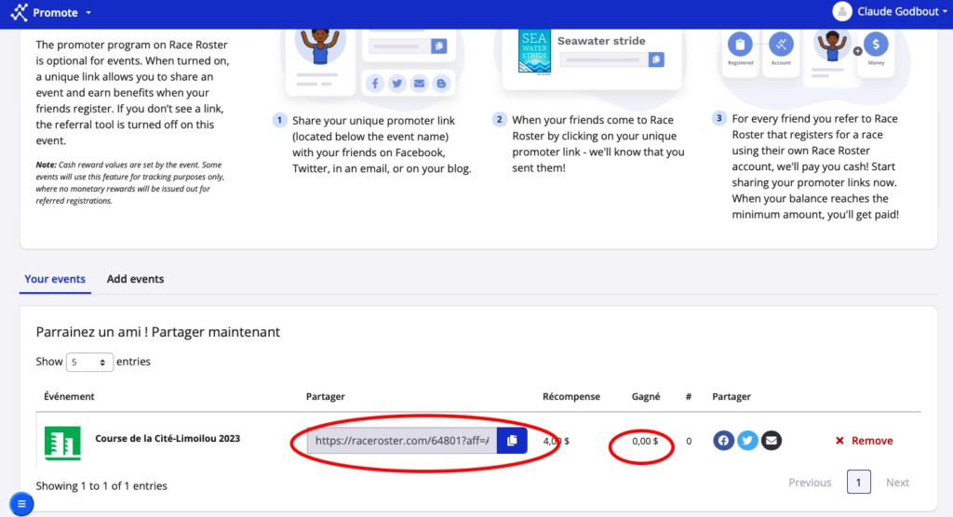The height and width of the screenshot is (517, 953).
Task: Share event by email icon
Action: tap(772, 441)
